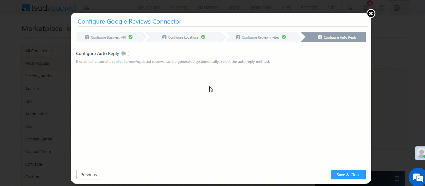Open the WORKFLOW menu

[261, 8]
